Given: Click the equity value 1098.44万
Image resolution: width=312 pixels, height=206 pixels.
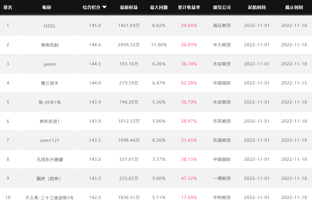Looking at the screenshot, I should pyautogui.click(x=129, y=140).
